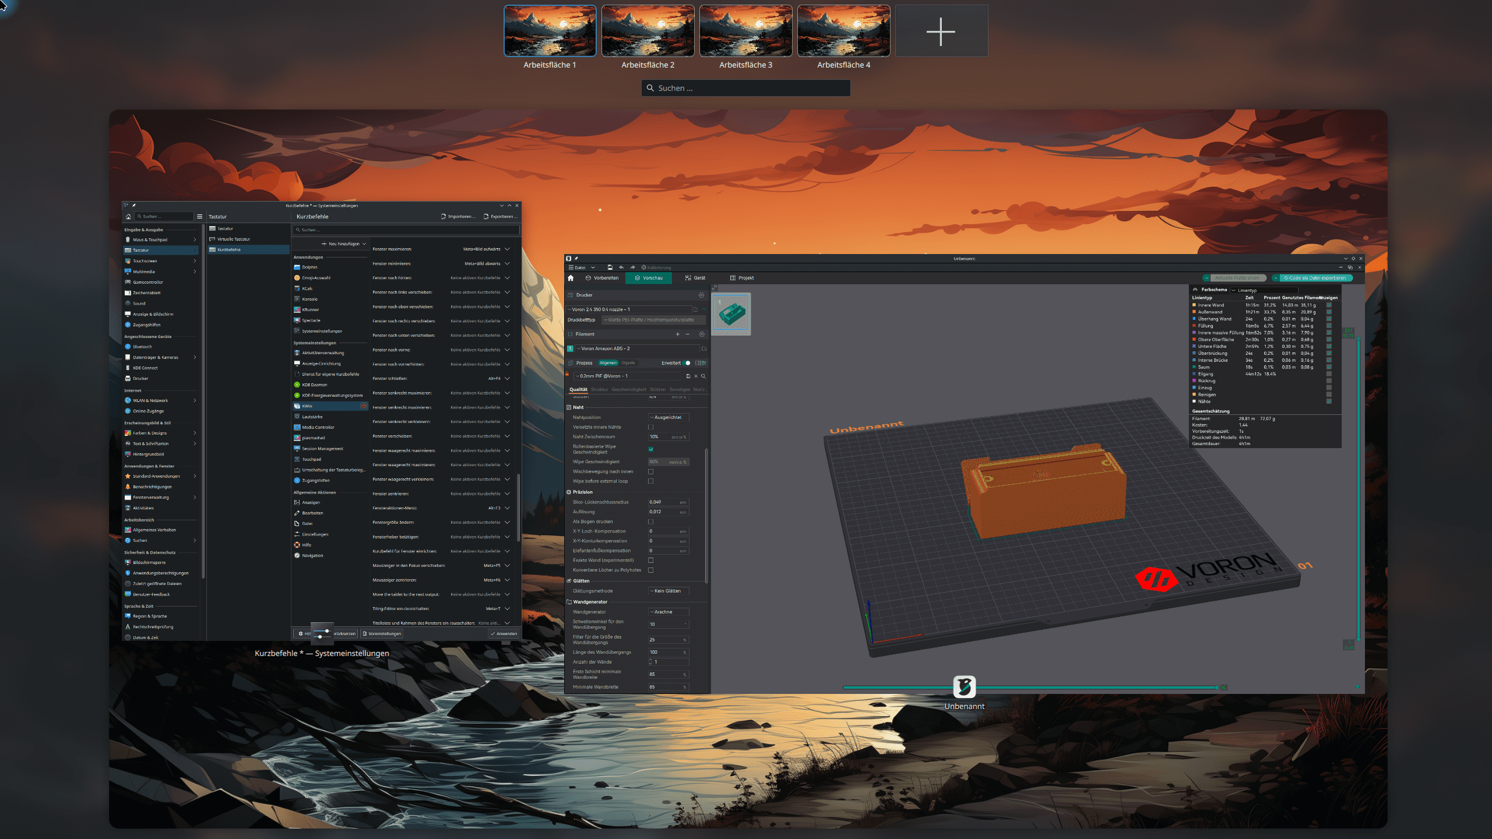This screenshot has height=839, width=1492.
Task: Switch to Arbeitsfläche 2 desktop thumbnail
Action: click(x=648, y=31)
